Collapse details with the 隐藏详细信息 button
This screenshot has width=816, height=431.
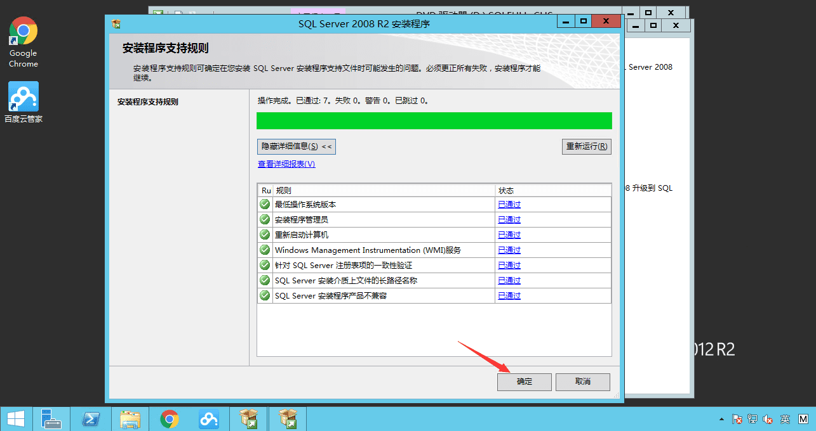pos(296,146)
